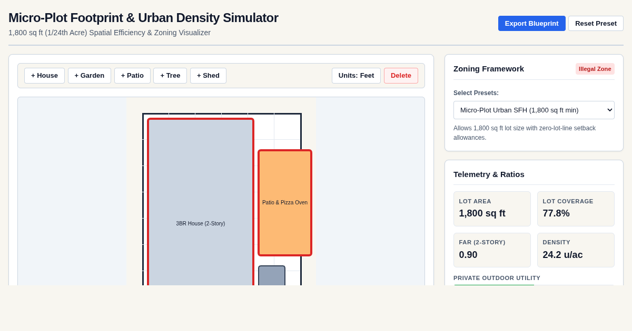Image resolution: width=632 pixels, height=331 pixels.
Task: Click the Micro-Plot Footprint simulator title
Action: click(143, 18)
